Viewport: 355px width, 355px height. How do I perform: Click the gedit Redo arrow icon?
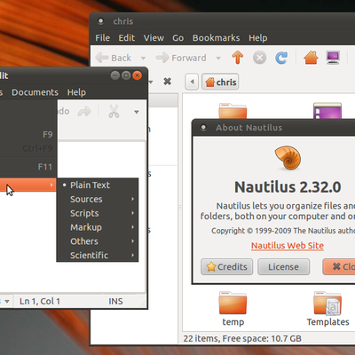[x=84, y=112]
